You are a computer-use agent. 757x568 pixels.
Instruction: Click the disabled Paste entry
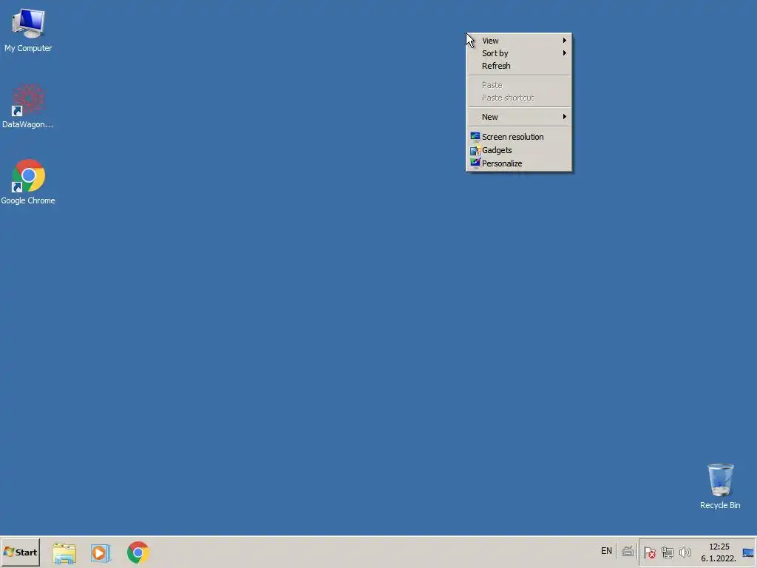519,85
